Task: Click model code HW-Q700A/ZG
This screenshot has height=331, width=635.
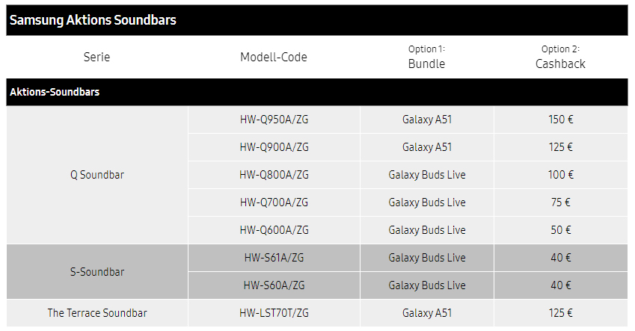Action: click(274, 202)
